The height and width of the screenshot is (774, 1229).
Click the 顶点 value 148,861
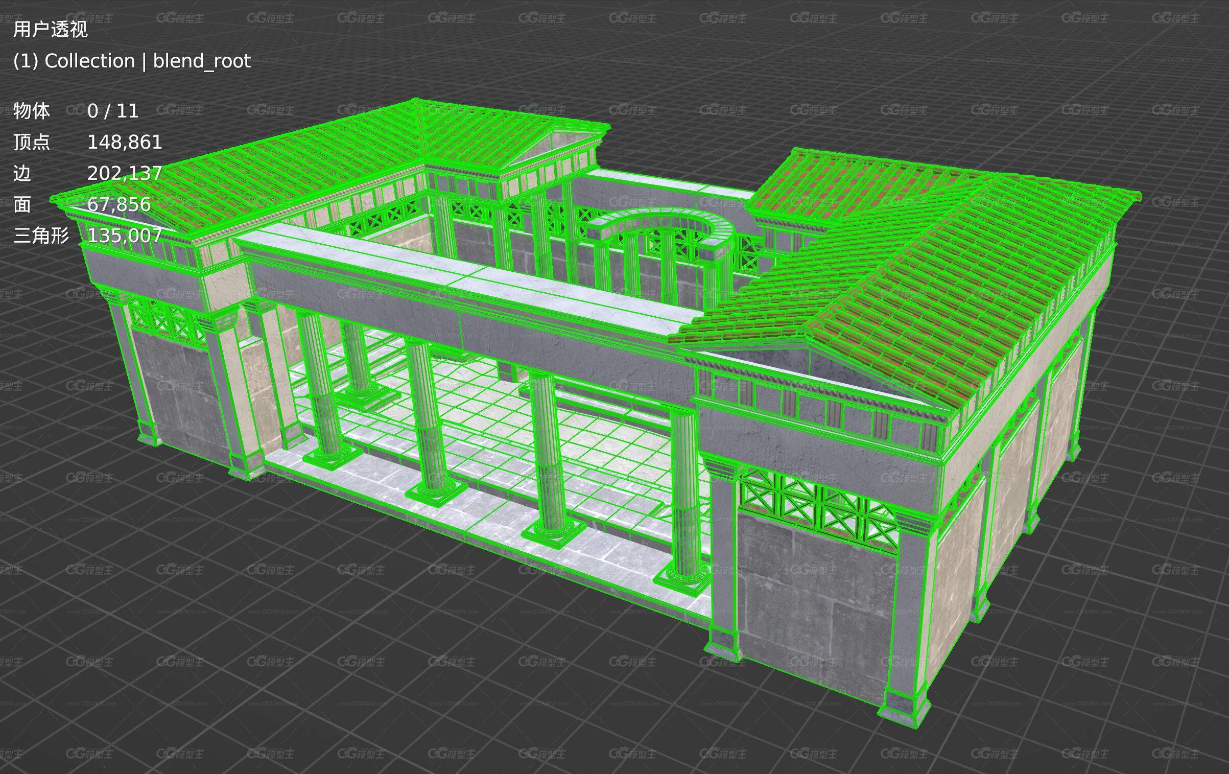coord(125,142)
